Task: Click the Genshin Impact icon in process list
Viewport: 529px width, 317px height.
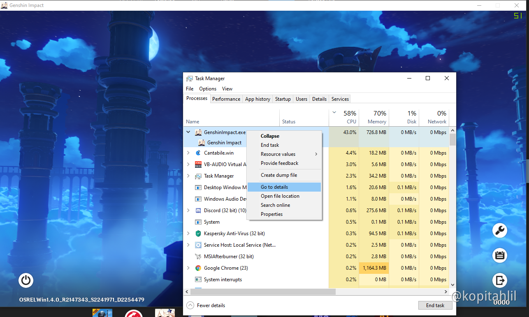Action: click(x=201, y=143)
